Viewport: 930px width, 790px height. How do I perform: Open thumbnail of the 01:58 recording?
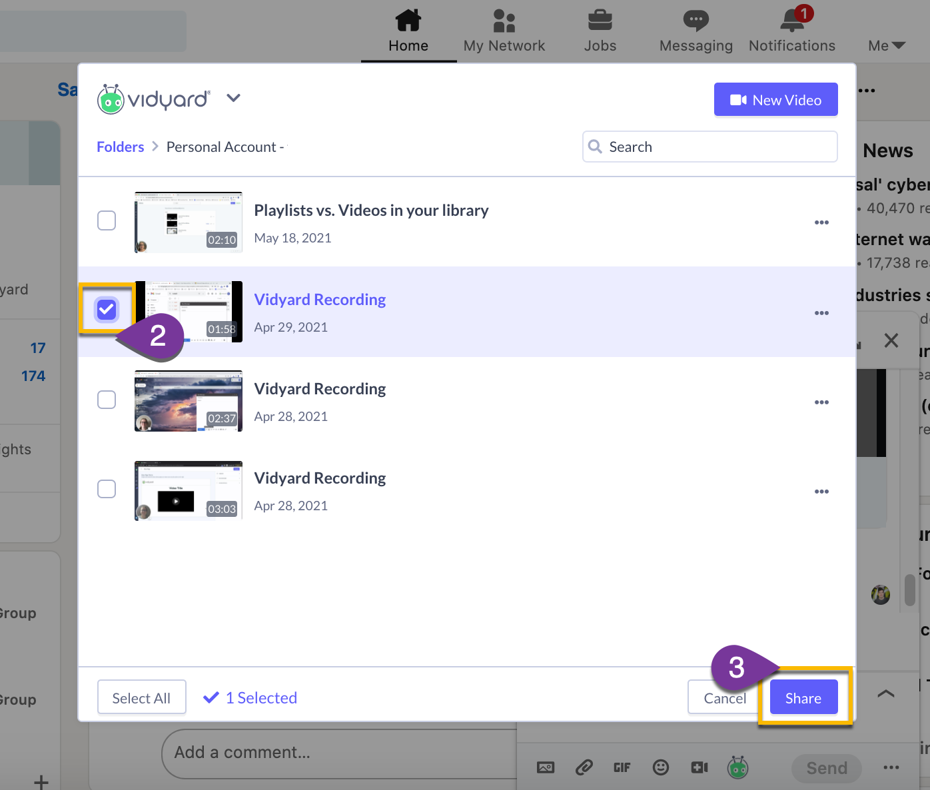pyautogui.click(x=189, y=312)
